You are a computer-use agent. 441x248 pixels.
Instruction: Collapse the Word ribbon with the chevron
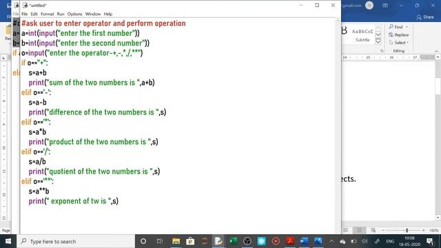[x=436, y=51]
